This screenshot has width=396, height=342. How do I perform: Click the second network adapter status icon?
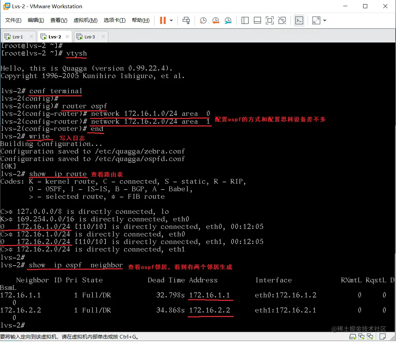pos(370,337)
